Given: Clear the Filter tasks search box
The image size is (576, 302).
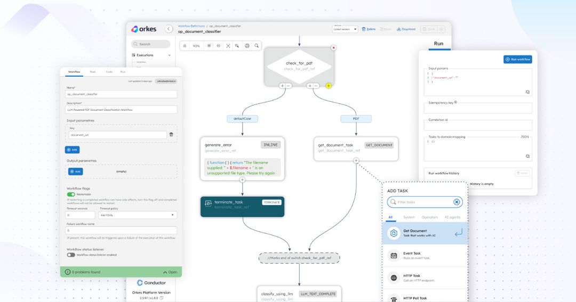Looking at the screenshot, I should 456,202.
